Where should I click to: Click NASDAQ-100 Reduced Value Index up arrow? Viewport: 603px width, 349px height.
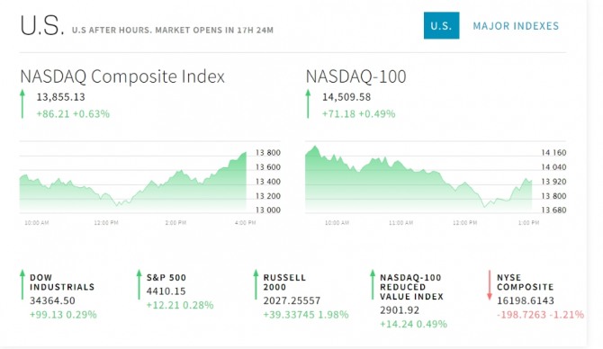(373, 284)
